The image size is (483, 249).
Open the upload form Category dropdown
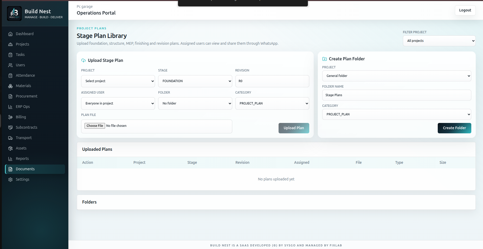coord(272,103)
